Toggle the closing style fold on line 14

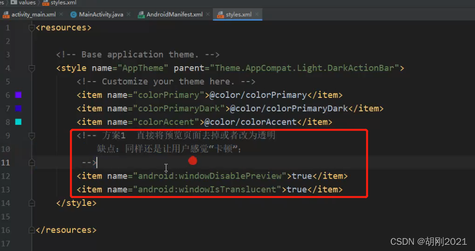[32, 203]
